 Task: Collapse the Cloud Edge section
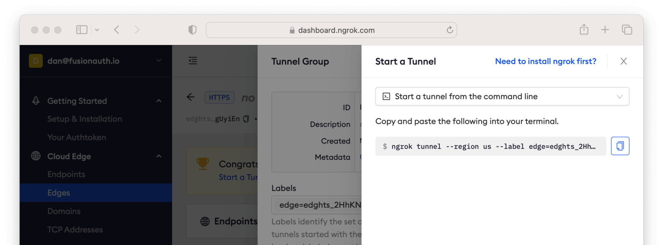tap(159, 156)
